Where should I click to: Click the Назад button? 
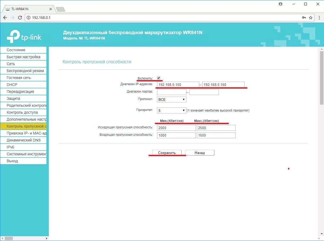(200, 153)
